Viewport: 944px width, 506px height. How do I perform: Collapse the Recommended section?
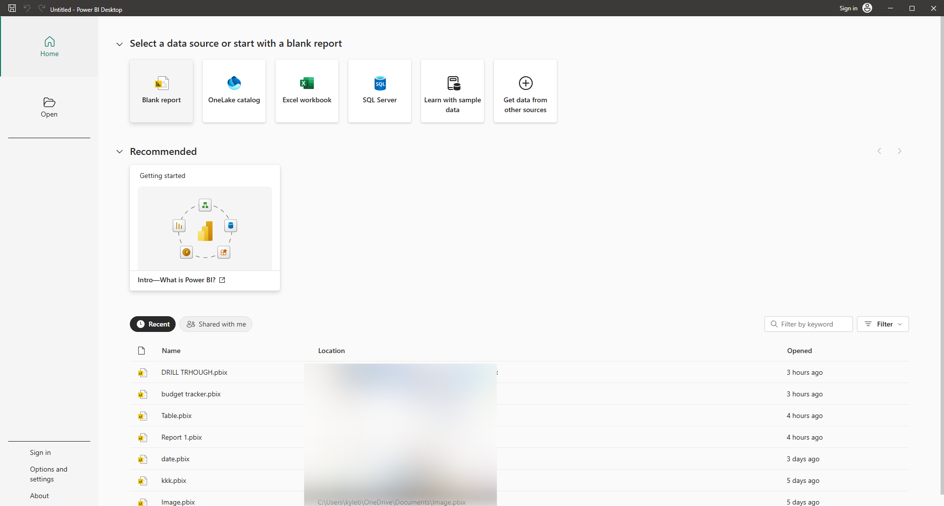tap(120, 151)
